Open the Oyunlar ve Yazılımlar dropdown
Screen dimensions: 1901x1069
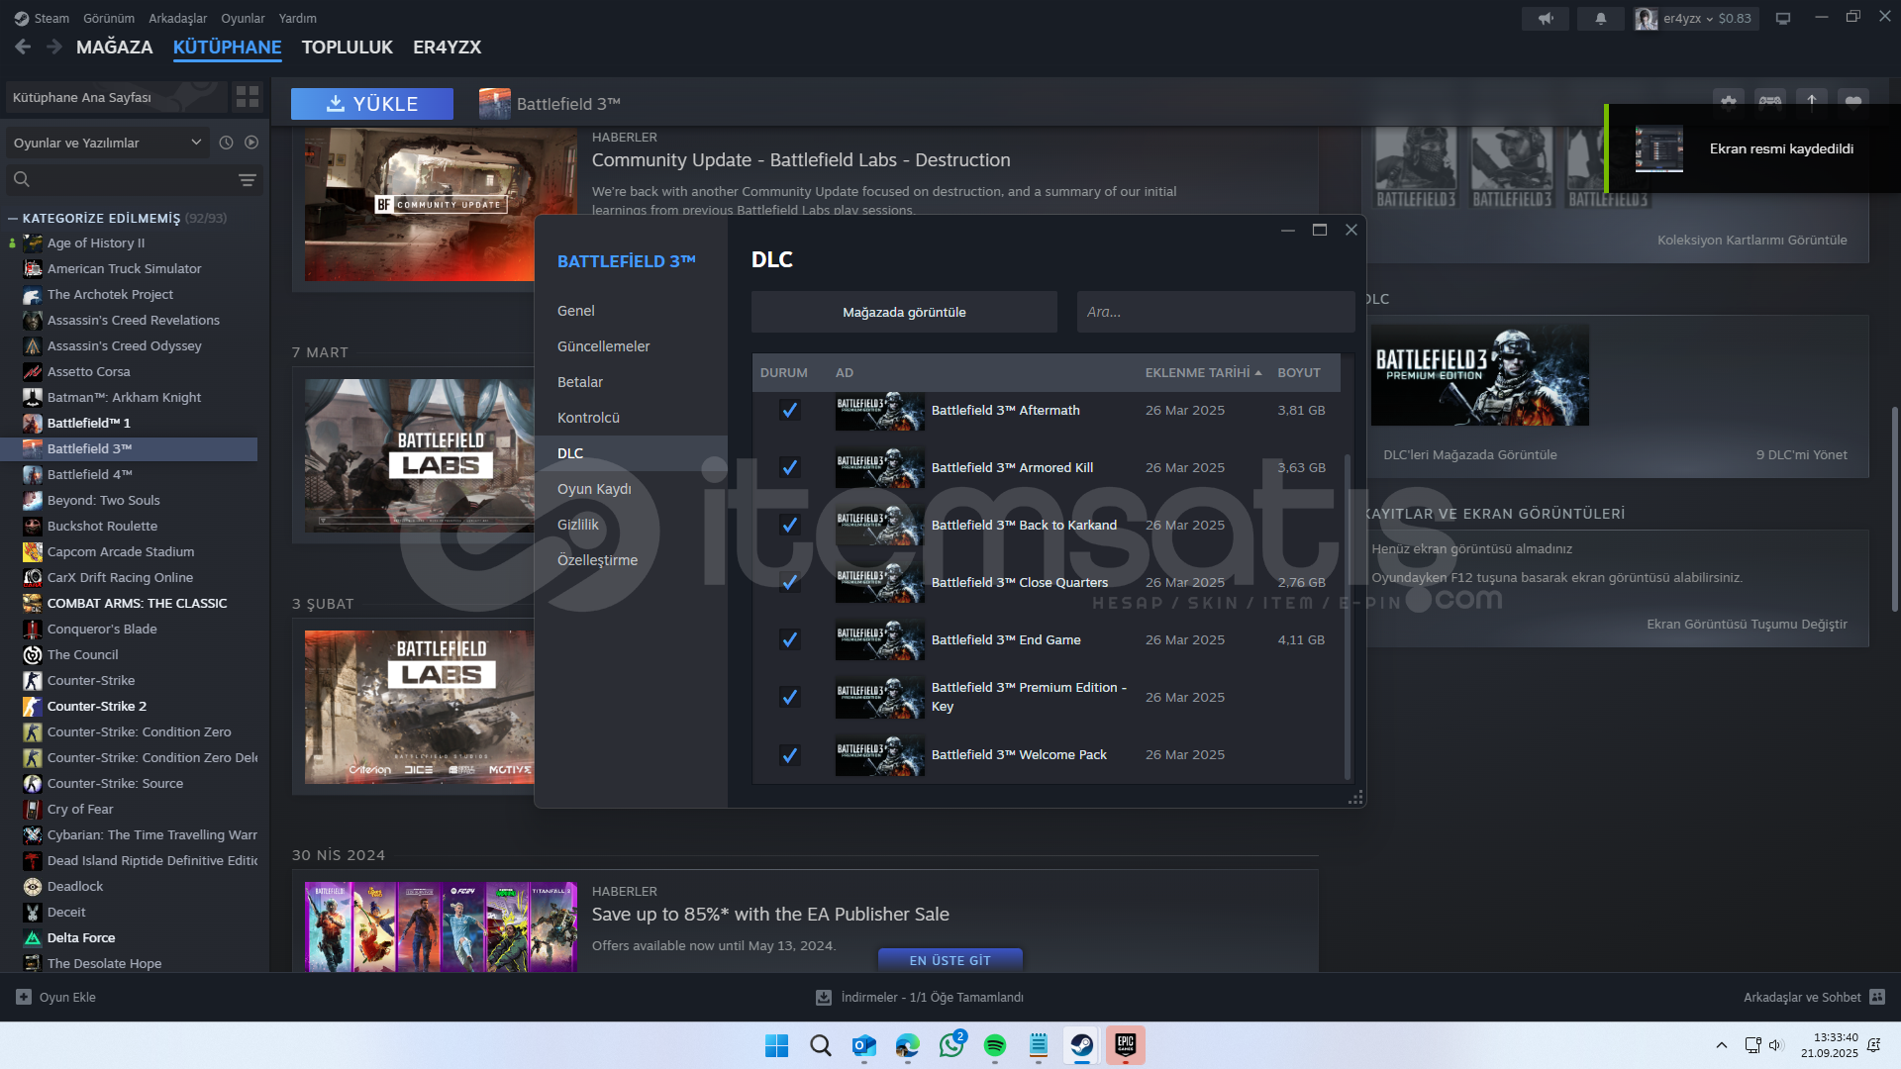pos(107,143)
